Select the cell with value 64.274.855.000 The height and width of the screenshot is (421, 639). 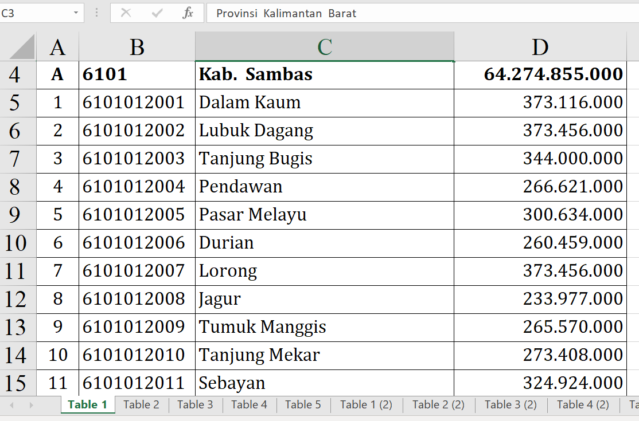[x=540, y=74]
